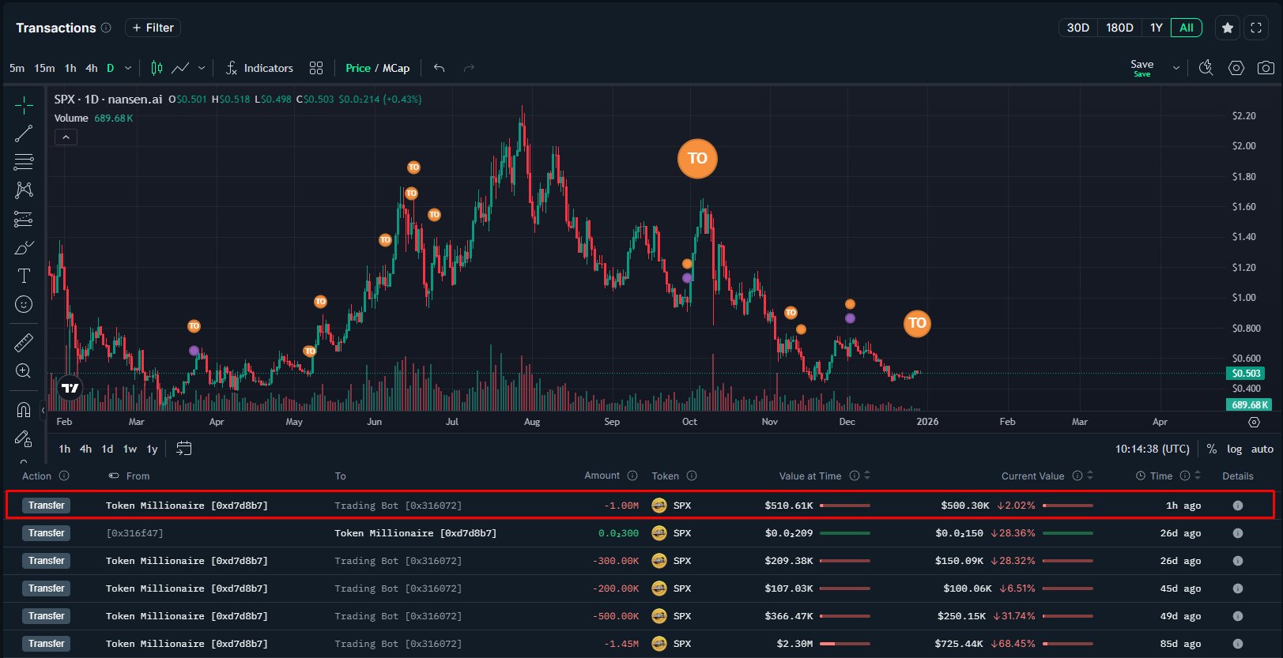1283x658 pixels.
Task: Take a chart snapshot with camera icon
Action: [1266, 68]
